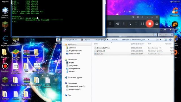
Task: Open Музыка library
Action: 72,72
